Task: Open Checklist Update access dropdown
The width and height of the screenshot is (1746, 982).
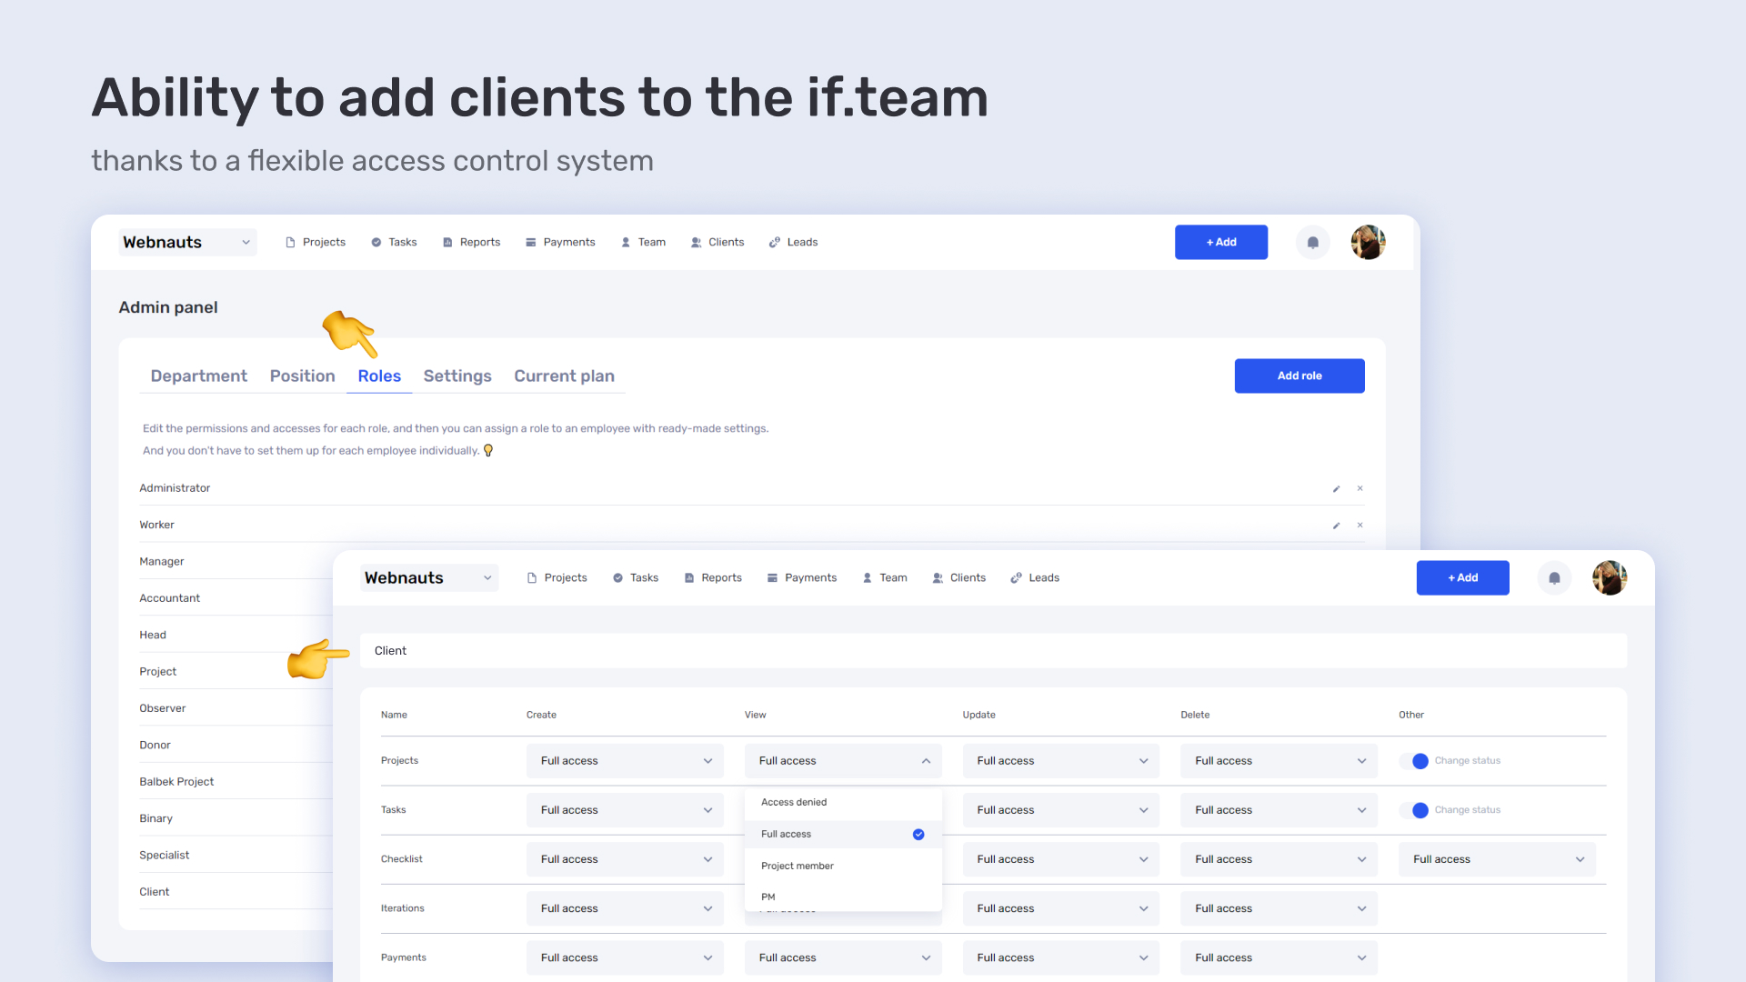Action: 1061,859
